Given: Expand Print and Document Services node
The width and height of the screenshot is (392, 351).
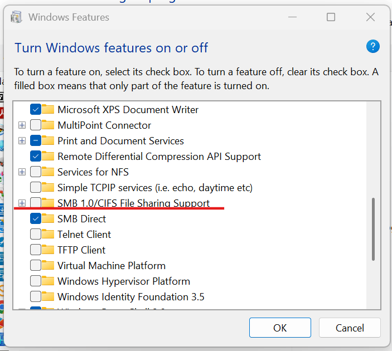Looking at the screenshot, I should [x=22, y=140].
